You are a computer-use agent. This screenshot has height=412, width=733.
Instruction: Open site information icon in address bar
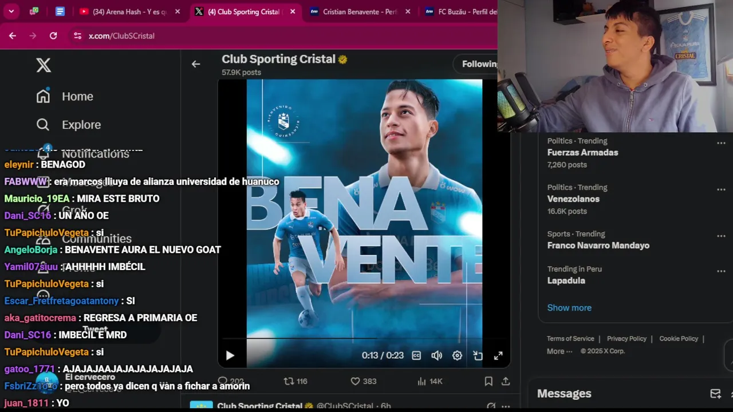pos(77,35)
